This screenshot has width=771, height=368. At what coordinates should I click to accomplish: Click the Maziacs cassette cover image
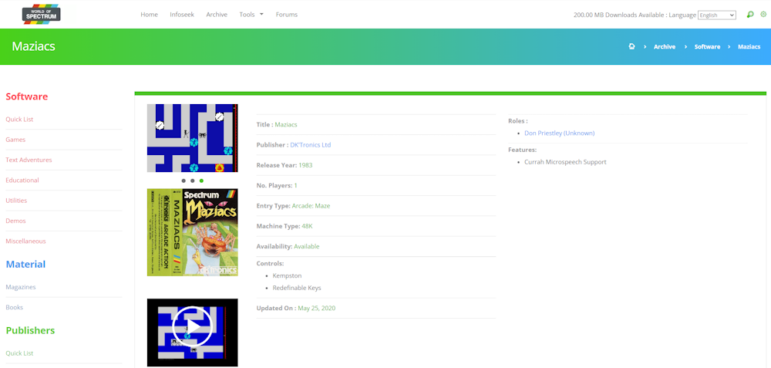pos(192,232)
